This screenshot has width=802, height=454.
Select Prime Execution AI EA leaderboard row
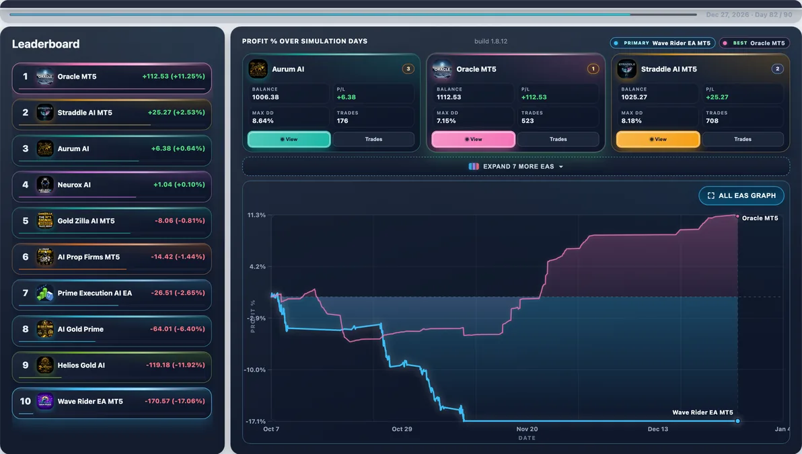point(112,295)
